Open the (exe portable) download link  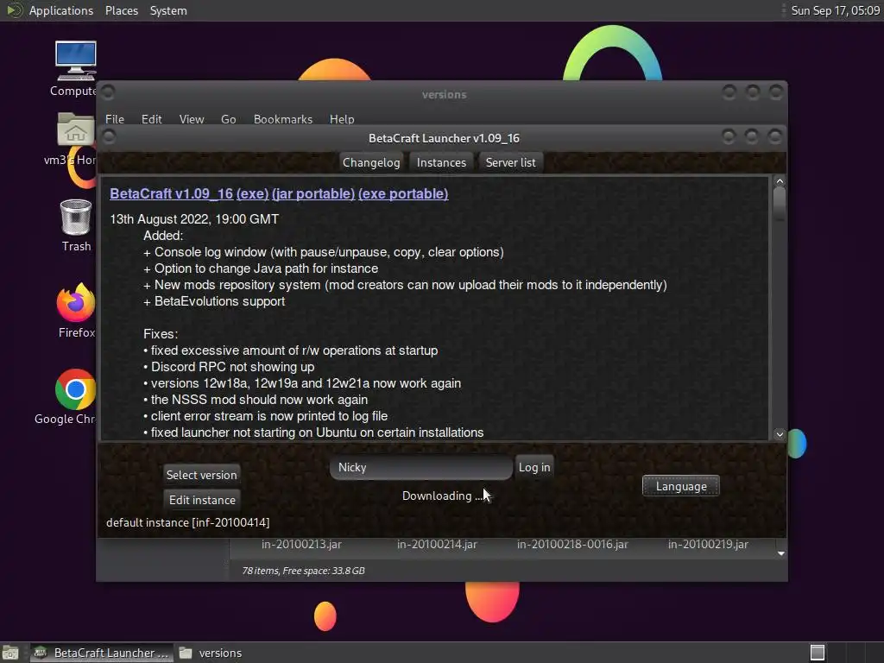403,193
